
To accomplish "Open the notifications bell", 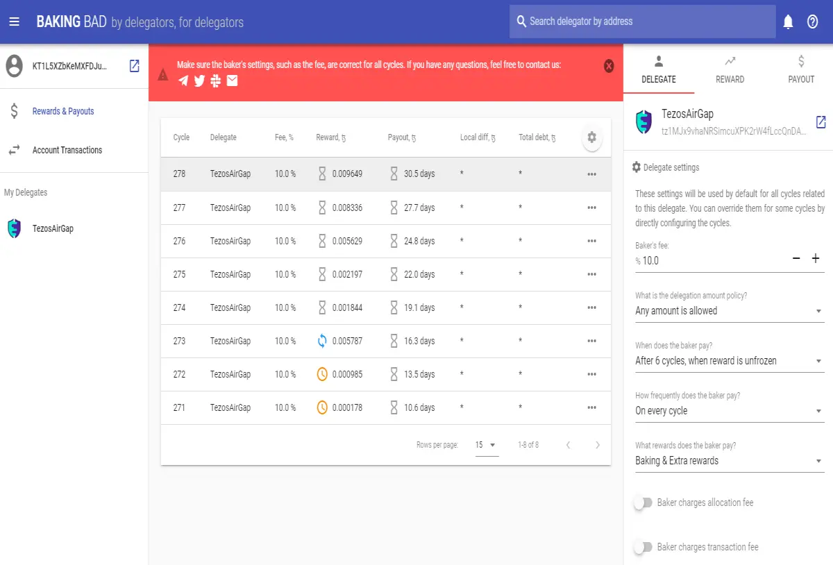I will [788, 22].
